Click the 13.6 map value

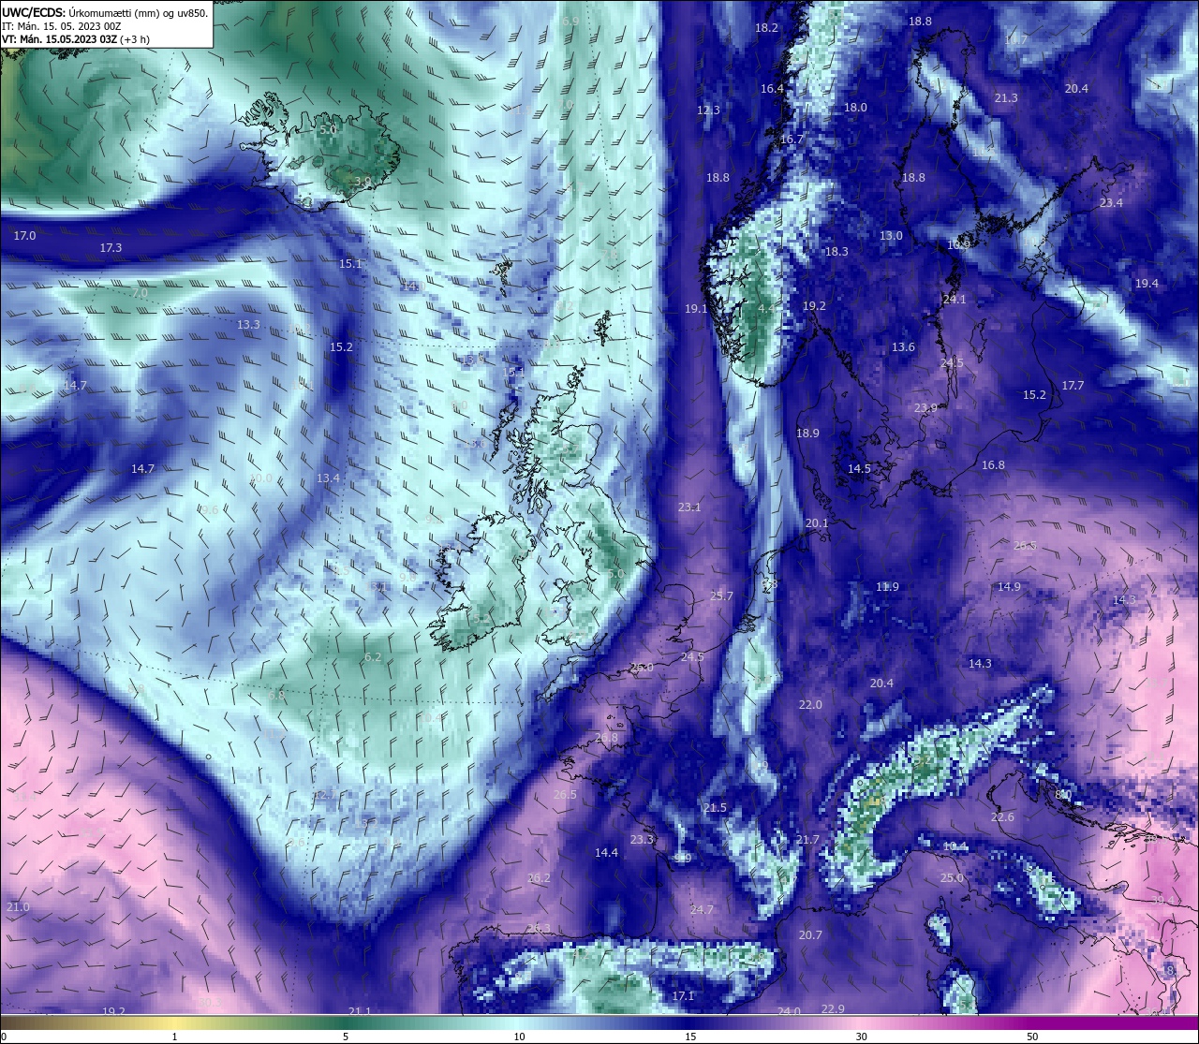(903, 347)
